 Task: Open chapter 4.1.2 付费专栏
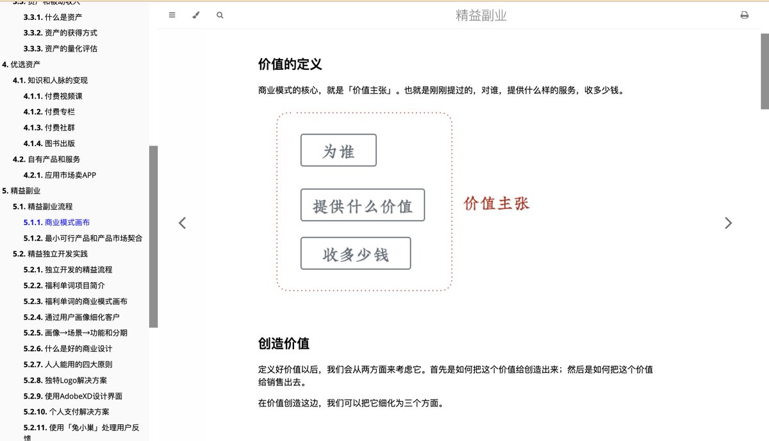[x=49, y=112]
